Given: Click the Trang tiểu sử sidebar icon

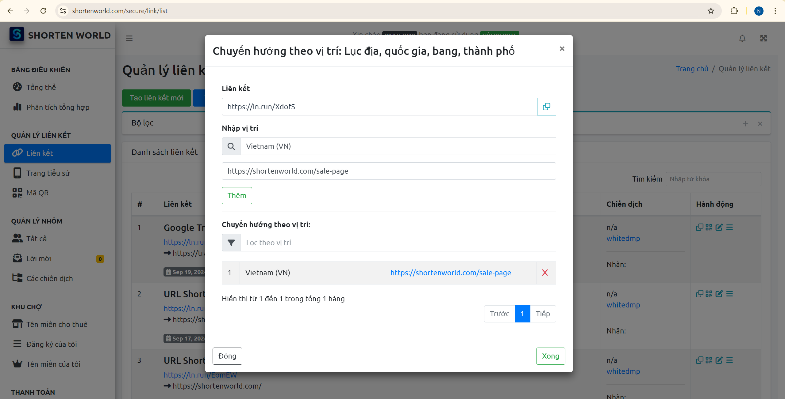Looking at the screenshot, I should tap(17, 173).
